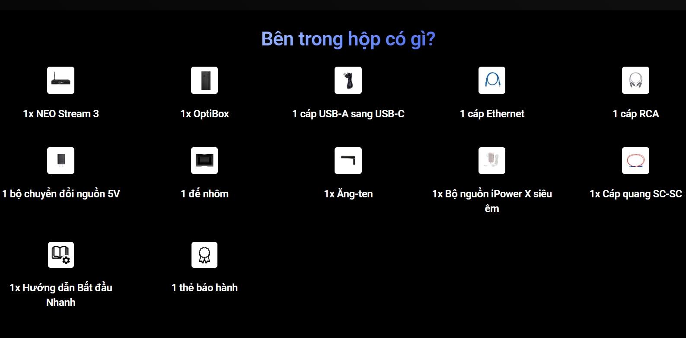The image size is (686, 338).
Task: Select the OptiBox product icon
Action: click(204, 80)
